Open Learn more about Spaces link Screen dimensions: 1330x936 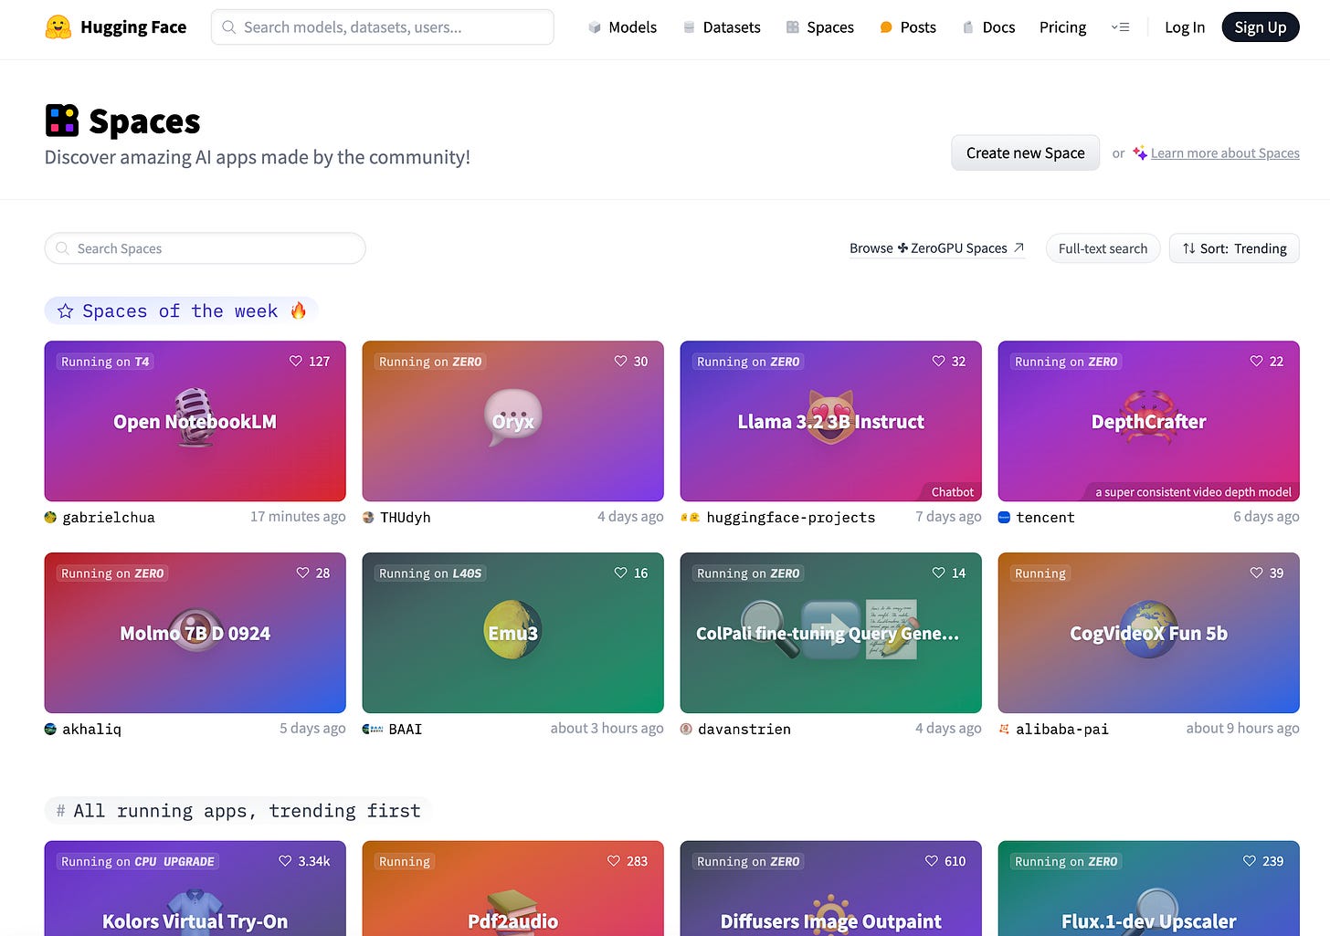click(x=1225, y=153)
